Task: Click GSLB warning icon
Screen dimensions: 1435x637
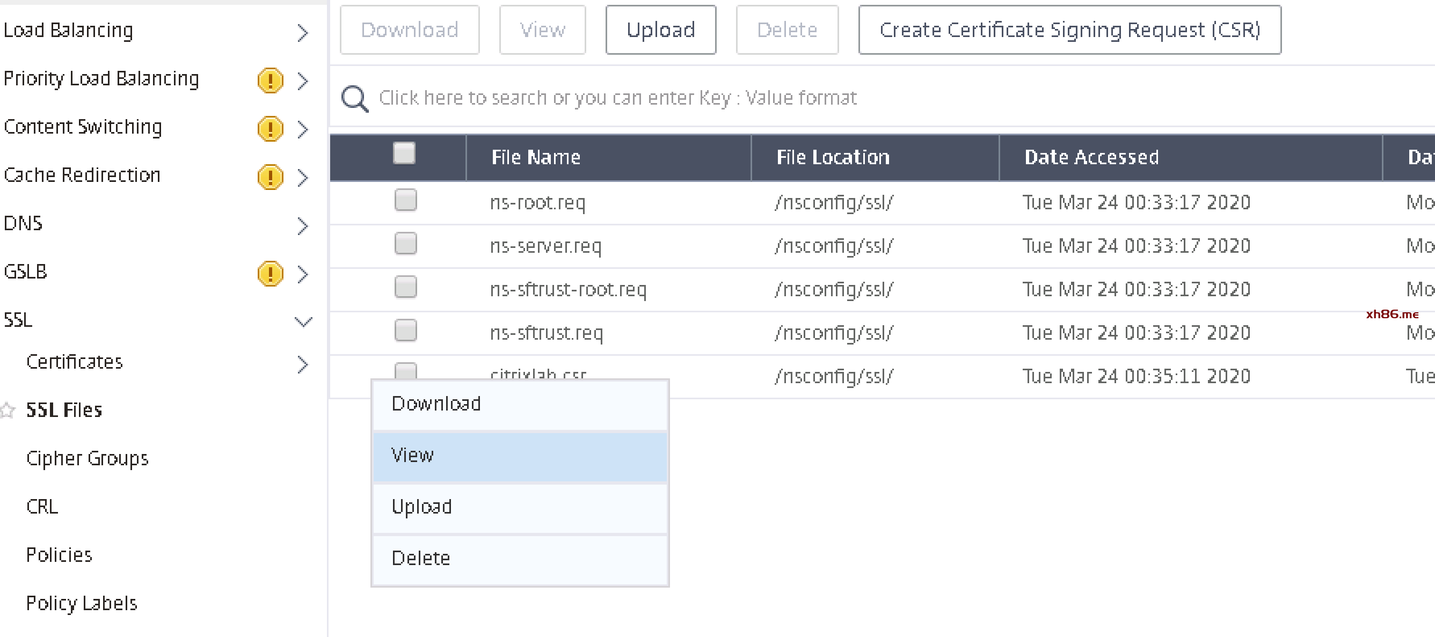Action: click(270, 273)
